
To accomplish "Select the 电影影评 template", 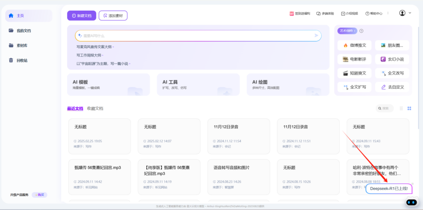I will (354, 59).
